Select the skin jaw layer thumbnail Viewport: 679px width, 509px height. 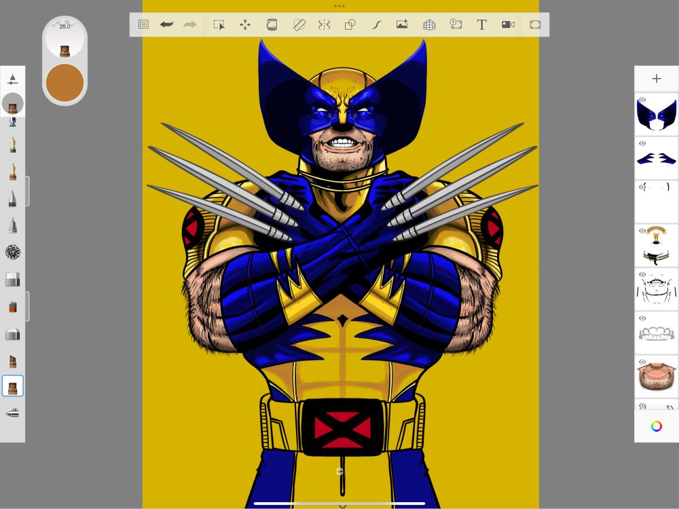(657, 377)
